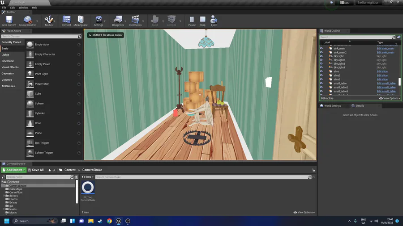The height and width of the screenshot is (226, 403).
Task: Open the Modes toolbar icon
Action: point(48,21)
